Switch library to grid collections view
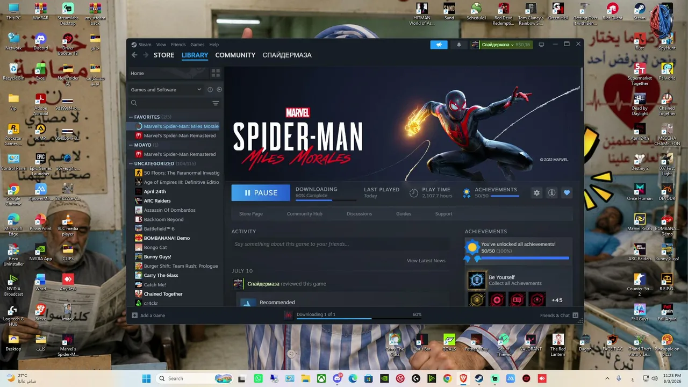688x387 pixels. pos(216,73)
